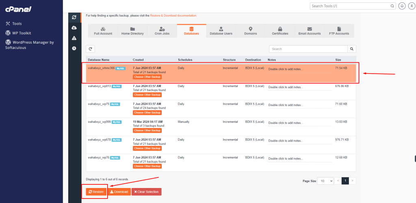Choose another backup for wahabxyz_wp999
Image resolution: width=416 pixels, height=203 pixels.
tap(147, 131)
